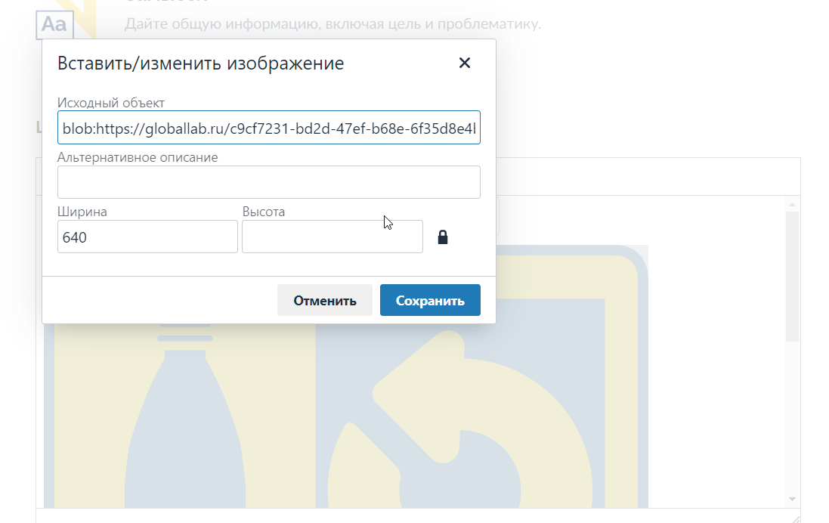This screenshot has height=523, width=829.
Task: Click the Высота label
Action: [x=264, y=212]
